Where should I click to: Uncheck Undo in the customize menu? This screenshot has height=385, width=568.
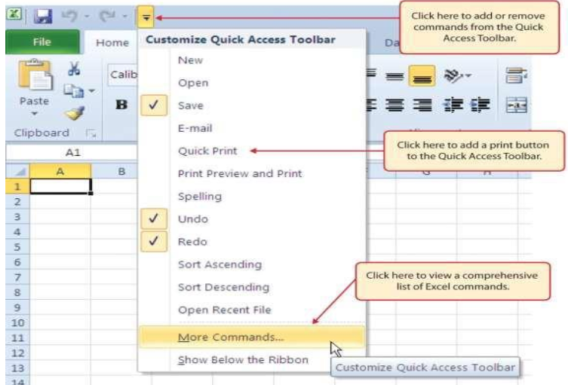(x=252, y=219)
